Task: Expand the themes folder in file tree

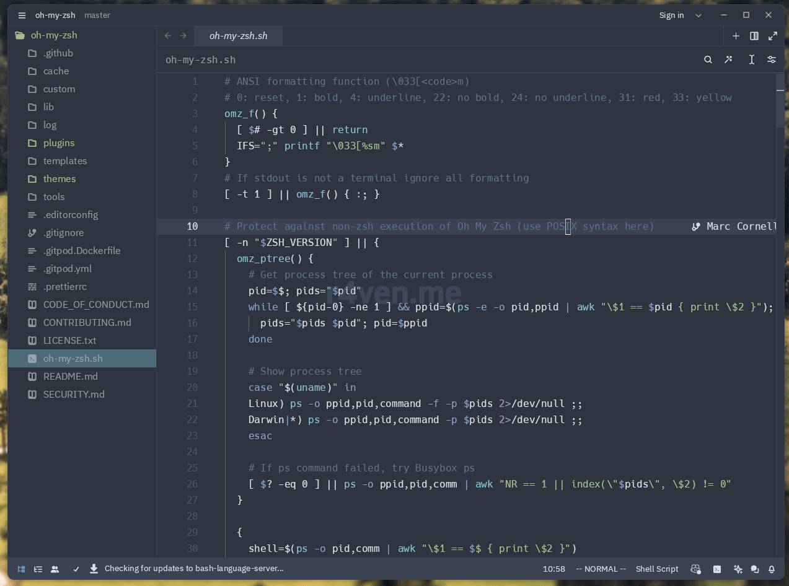Action: 60,178
